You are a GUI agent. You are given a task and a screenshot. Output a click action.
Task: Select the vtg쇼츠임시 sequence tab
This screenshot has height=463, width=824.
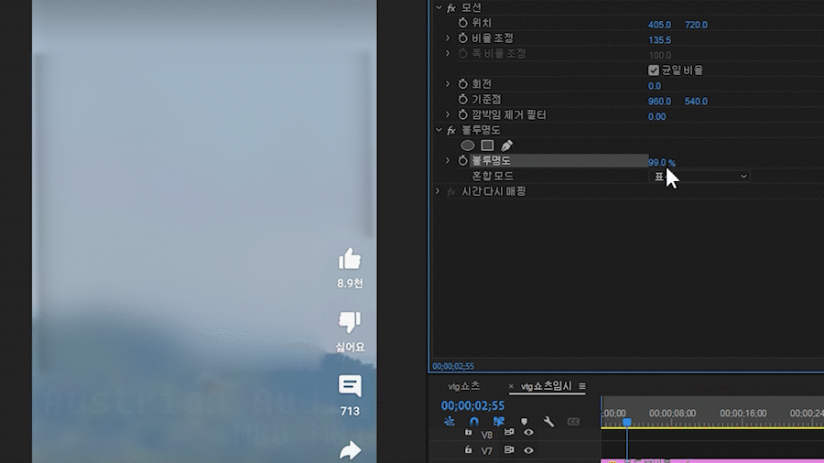click(546, 386)
